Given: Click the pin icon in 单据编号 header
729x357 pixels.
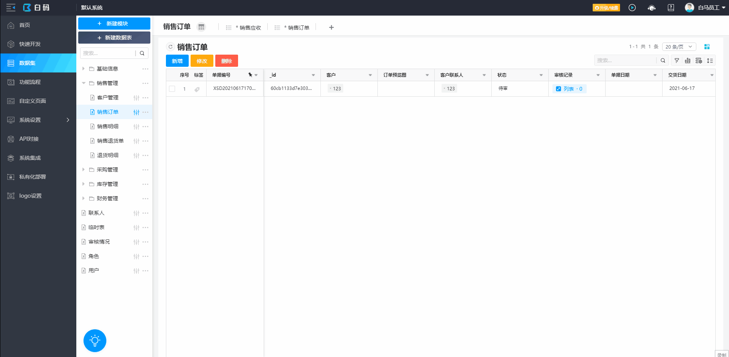Looking at the screenshot, I should (x=250, y=75).
